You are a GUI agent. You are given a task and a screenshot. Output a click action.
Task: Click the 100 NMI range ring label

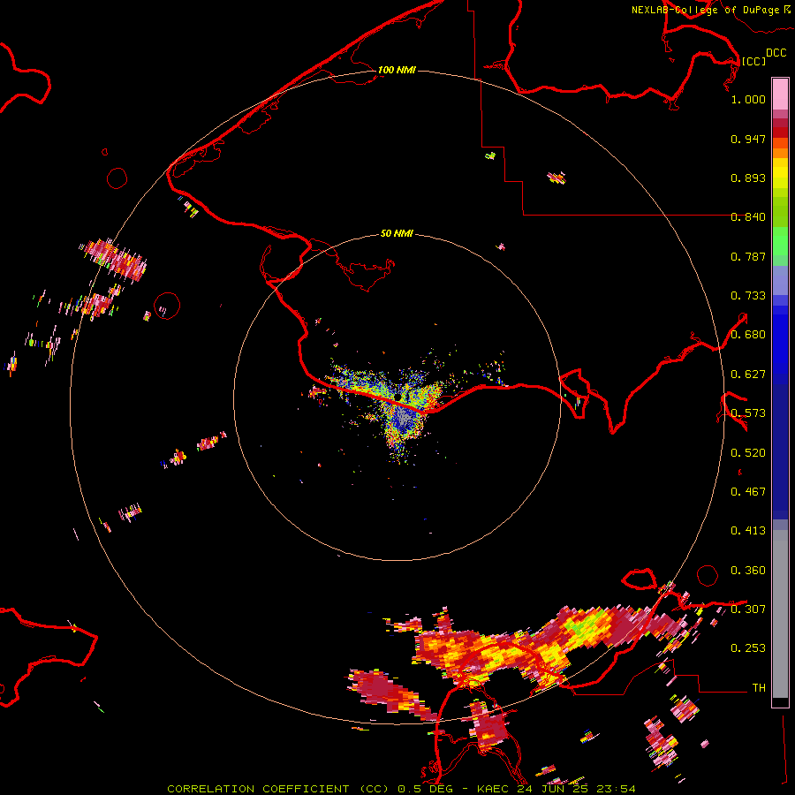[397, 70]
